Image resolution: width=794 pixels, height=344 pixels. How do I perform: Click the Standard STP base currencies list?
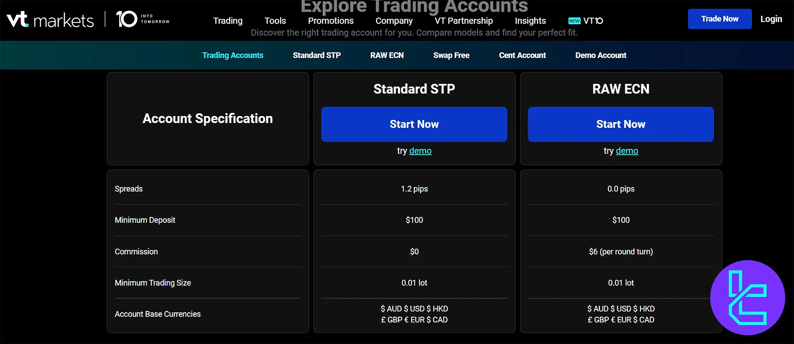tap(414, 314)
